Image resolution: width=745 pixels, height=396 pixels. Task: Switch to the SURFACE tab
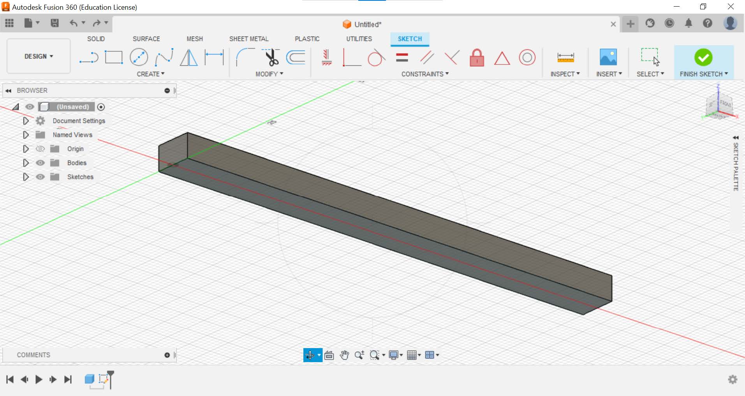(146, 39)
